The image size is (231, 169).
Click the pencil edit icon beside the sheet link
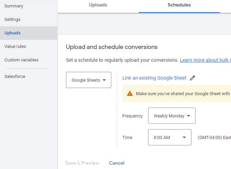[192, 78]
